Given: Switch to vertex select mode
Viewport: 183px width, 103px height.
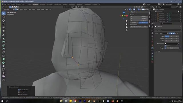Looking at the screenshot, I should point(14,9).
